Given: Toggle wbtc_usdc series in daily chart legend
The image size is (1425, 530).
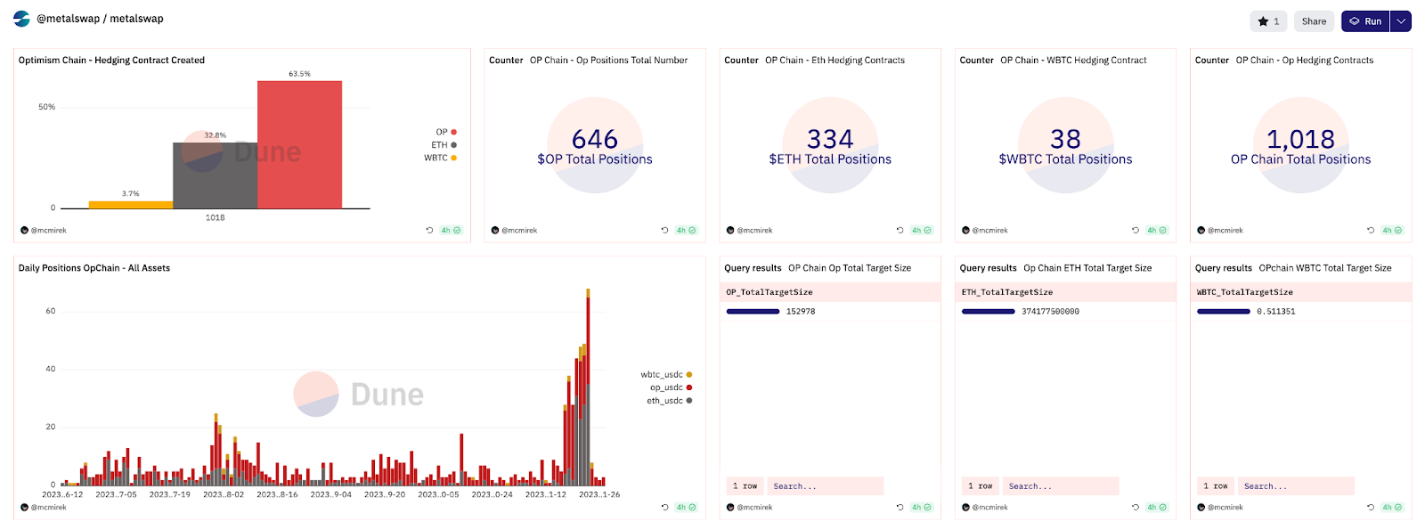Looking at the screenshot, I should pyautogui.click(x=666, y=375).
